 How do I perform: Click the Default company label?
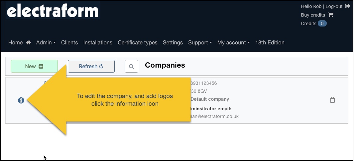[210, 99]
